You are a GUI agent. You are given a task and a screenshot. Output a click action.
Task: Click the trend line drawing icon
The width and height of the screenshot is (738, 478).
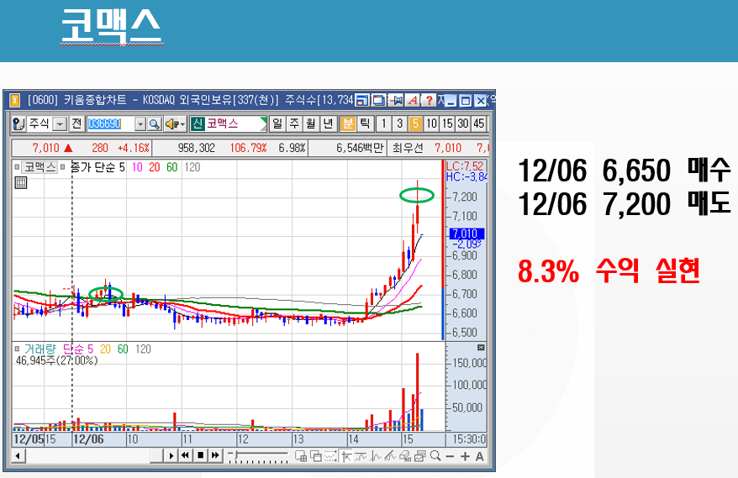390,456
